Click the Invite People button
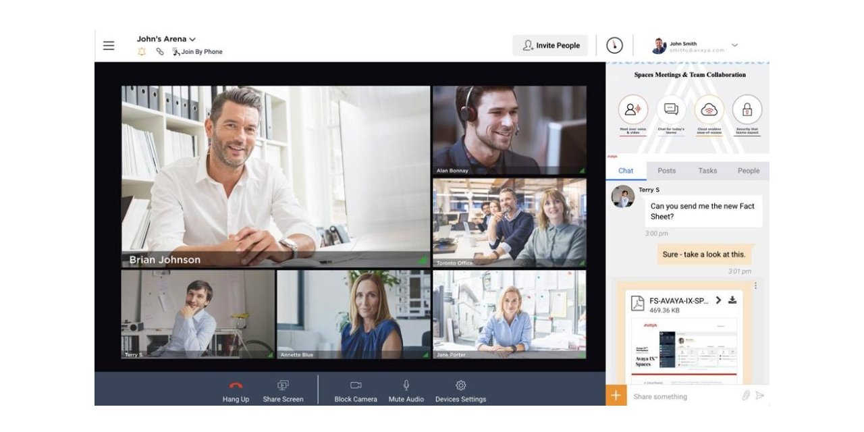 [550, 45]
